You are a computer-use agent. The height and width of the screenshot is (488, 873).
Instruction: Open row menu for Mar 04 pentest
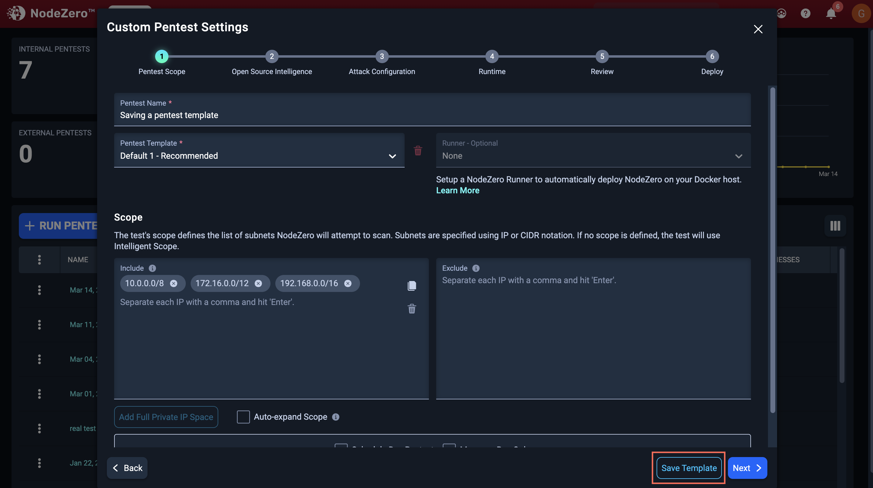[x=39, y=359]
